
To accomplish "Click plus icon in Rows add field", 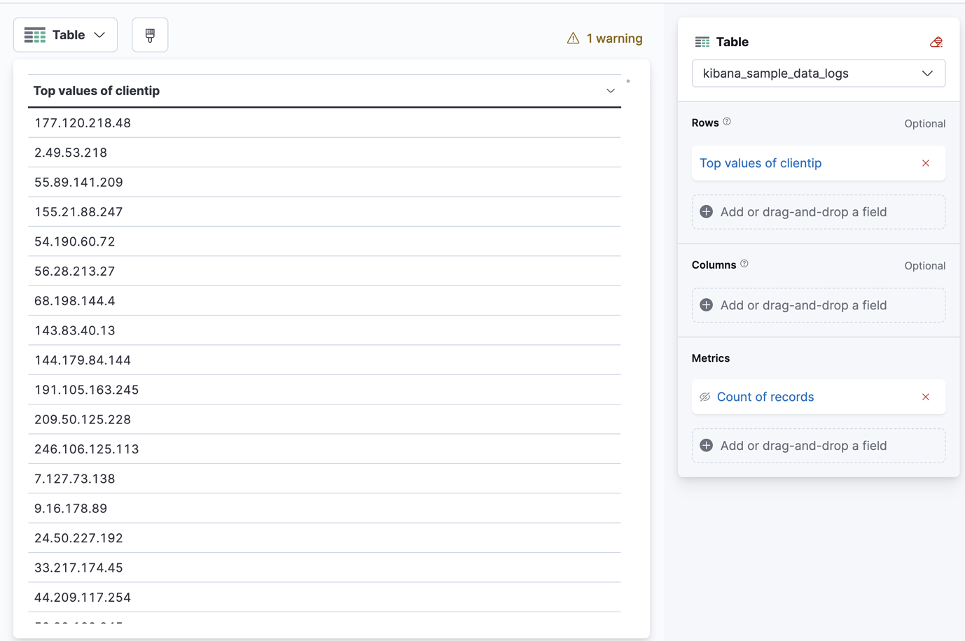I will (x=707, y=212).
